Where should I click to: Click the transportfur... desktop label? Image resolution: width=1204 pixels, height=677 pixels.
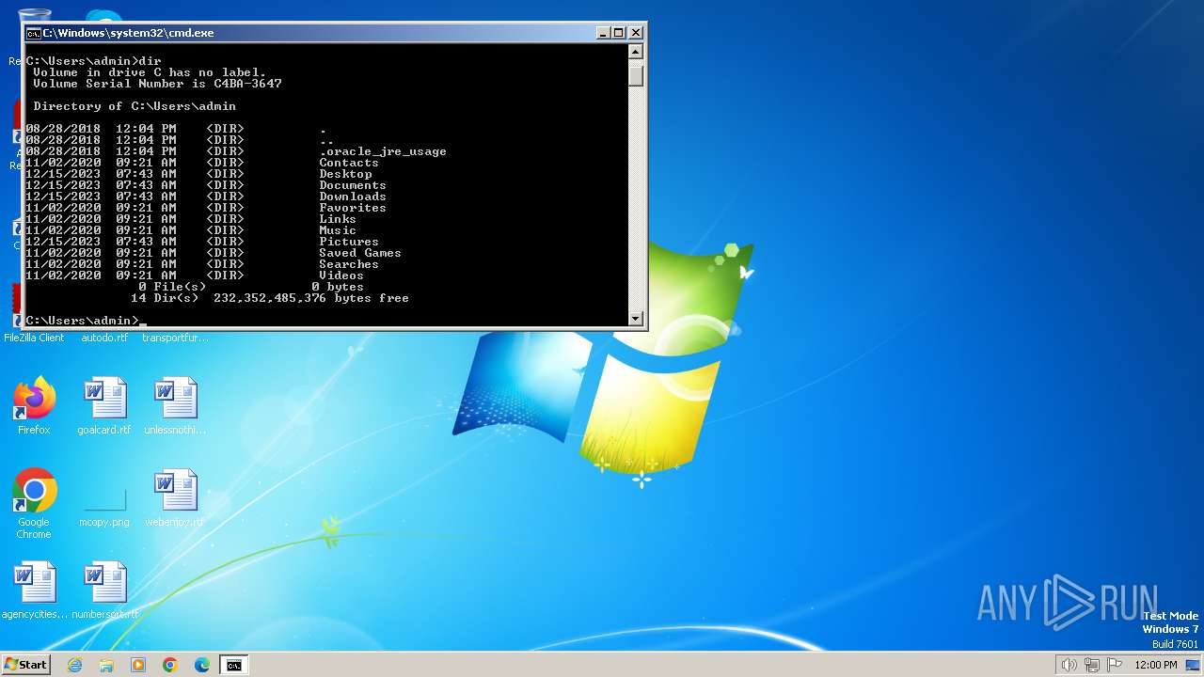click(x=175, y=338)
